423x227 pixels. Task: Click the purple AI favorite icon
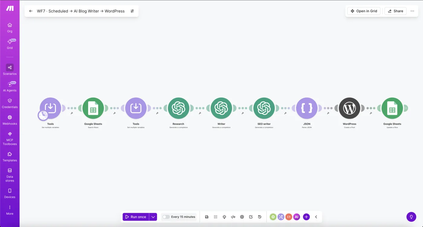click(x=297, y=217)
